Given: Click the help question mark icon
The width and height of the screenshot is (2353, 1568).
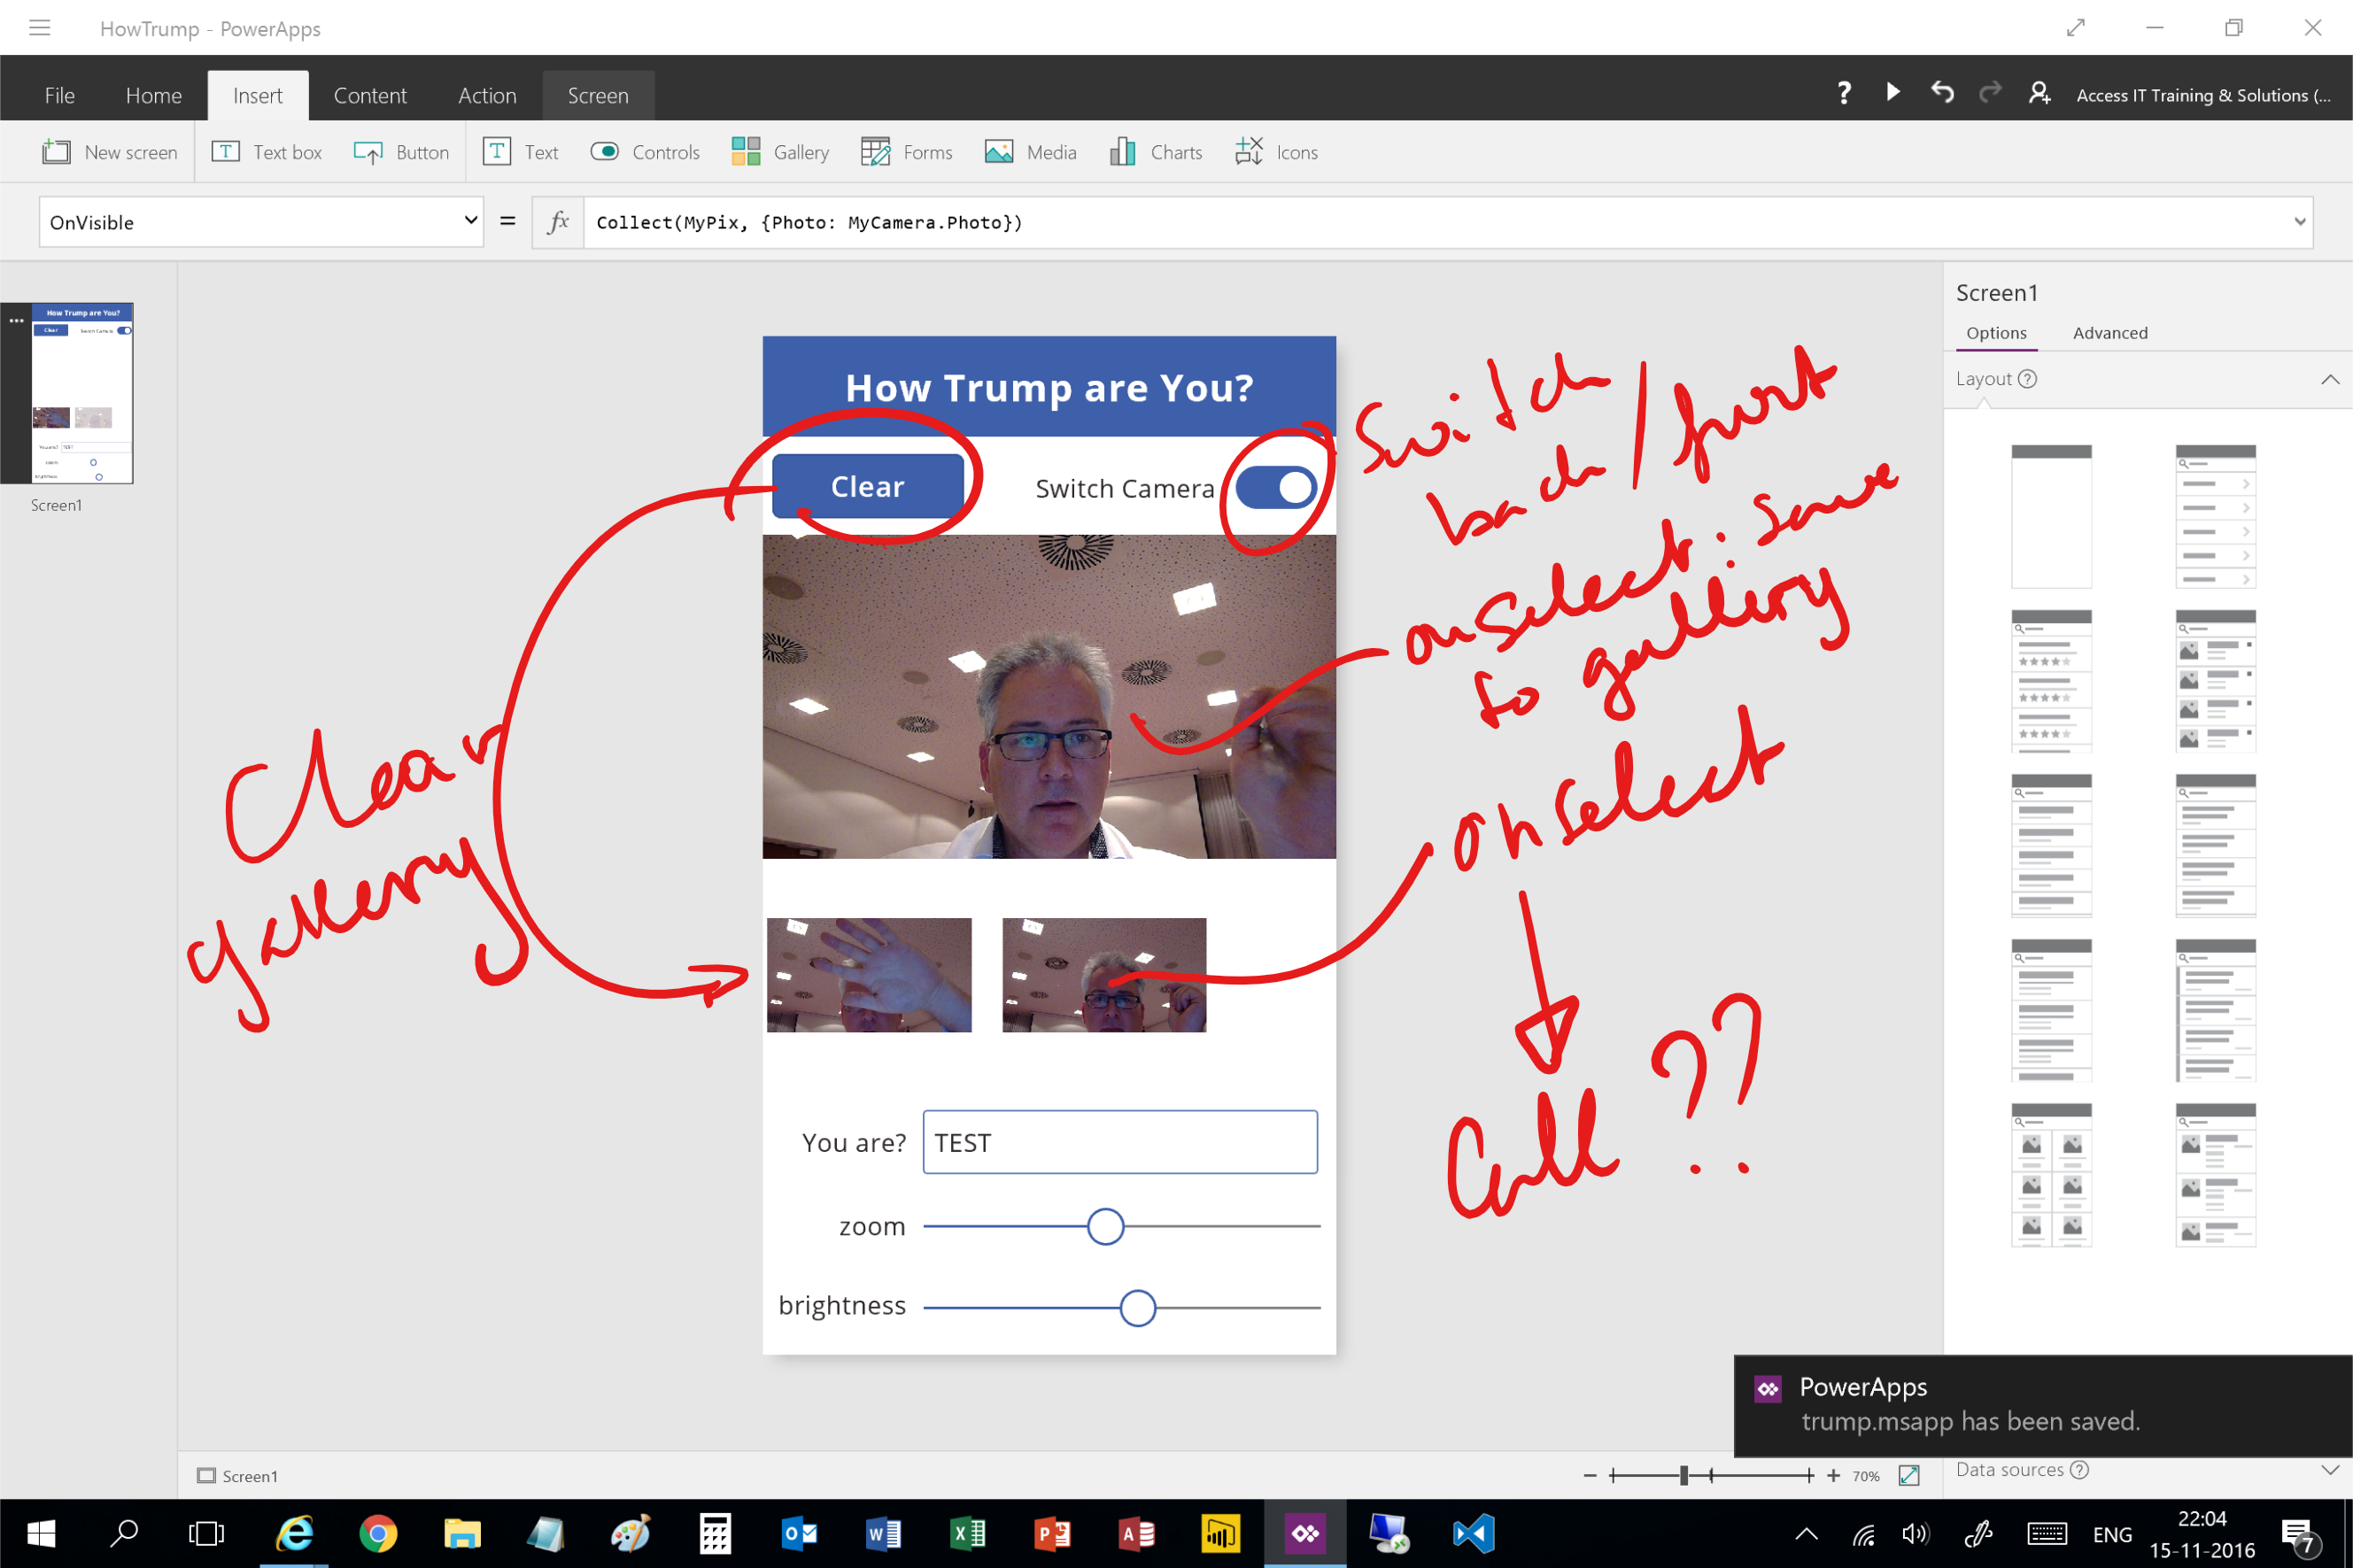Looking at the screenshot, I should (x=1844, y=93).
